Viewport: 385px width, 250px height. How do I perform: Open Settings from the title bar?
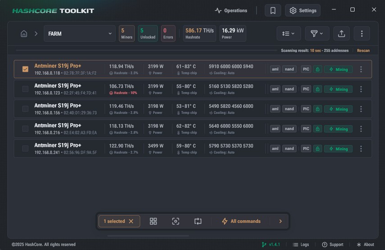pyautogui.click(x=303, y=10)
